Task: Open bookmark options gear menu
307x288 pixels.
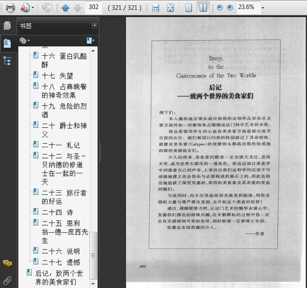Action: 24,40
